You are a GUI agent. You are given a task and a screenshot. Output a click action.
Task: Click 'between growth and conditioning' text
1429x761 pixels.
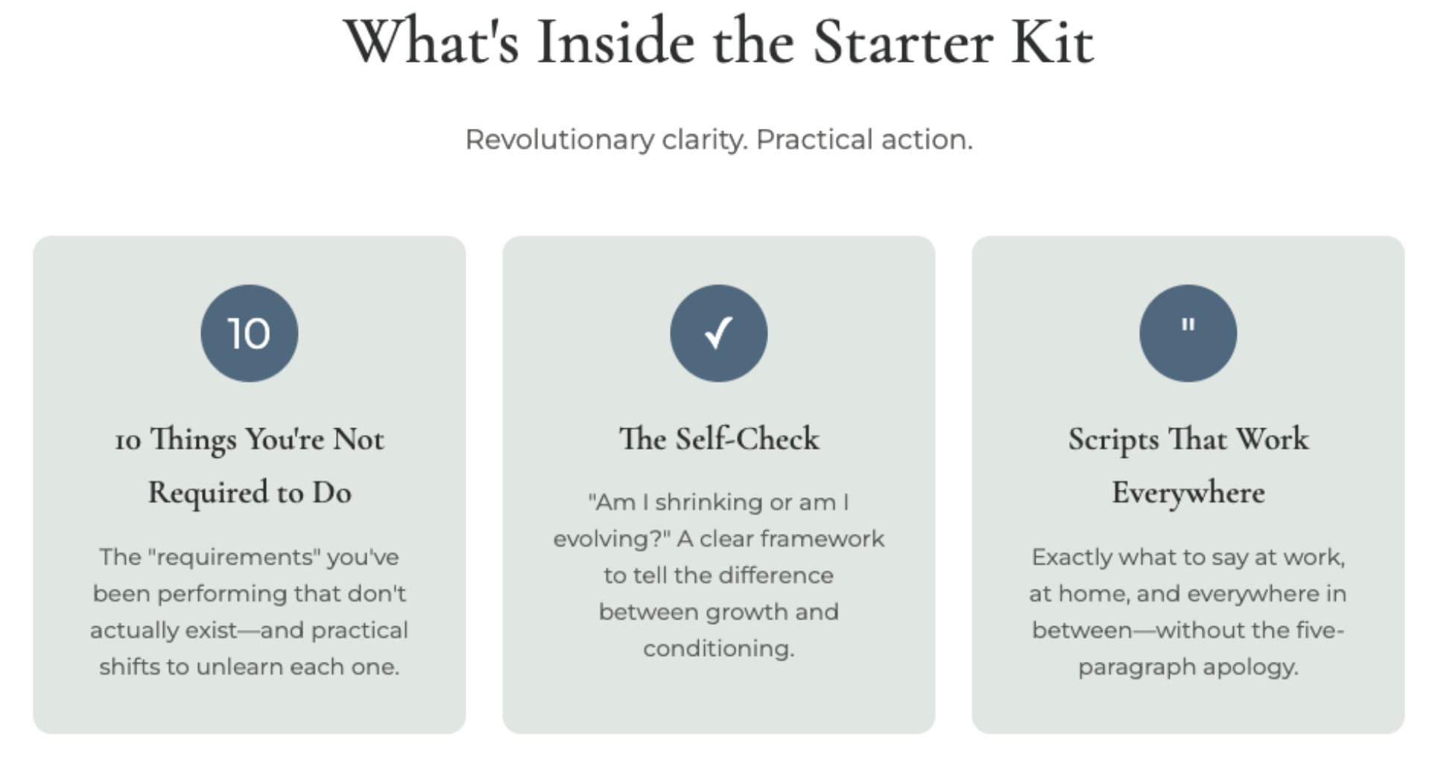(718, 630)
